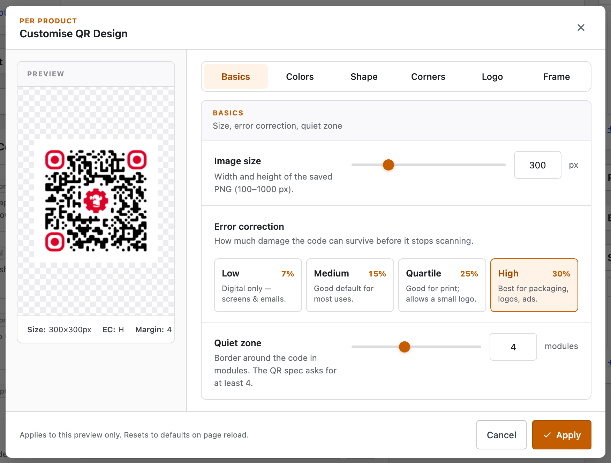
Task: Open the Shape tab
Action: click(x=364, y=76)
